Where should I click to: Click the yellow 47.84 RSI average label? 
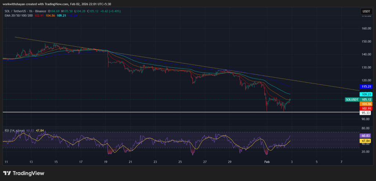[x=367, y=141]
